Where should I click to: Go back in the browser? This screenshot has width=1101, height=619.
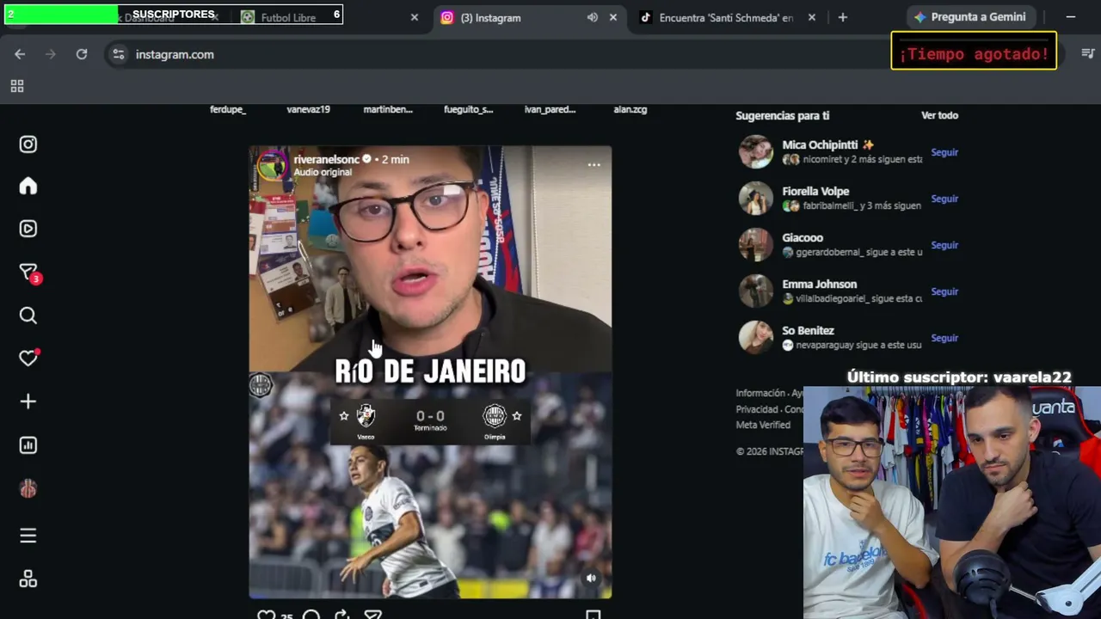[20, 54]
